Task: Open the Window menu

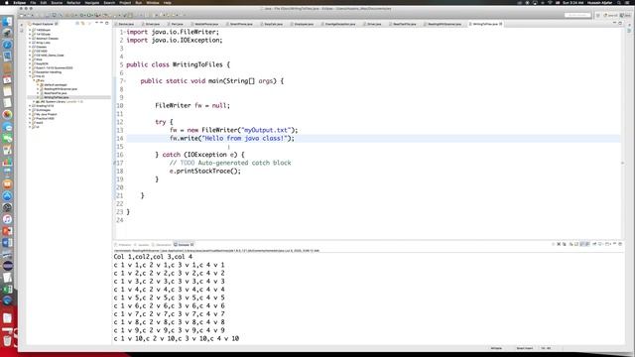Action: tap(153, 2)
